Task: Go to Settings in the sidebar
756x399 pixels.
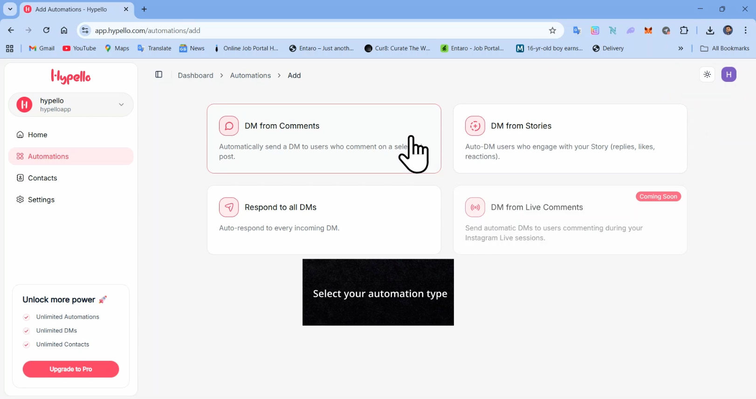Action: tap(41, 199)
